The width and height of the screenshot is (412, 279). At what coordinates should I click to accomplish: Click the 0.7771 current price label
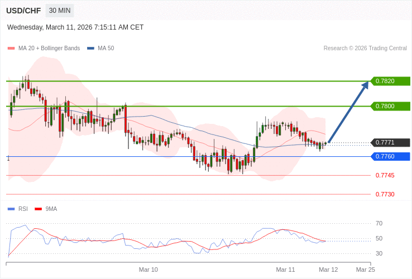(390, 143)
